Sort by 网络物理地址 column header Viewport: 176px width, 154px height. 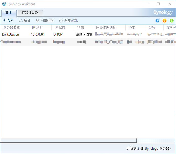(109, 27)
